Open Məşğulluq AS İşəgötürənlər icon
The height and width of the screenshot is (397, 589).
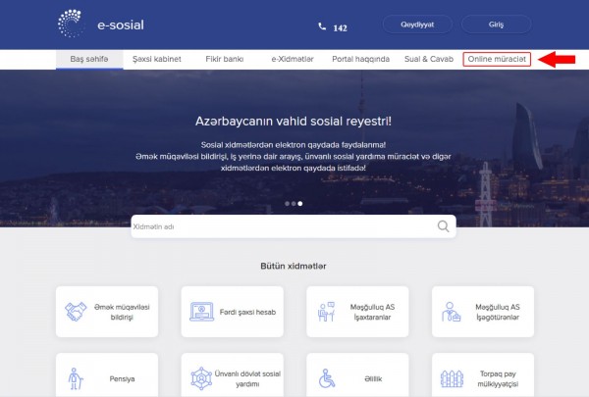point(452,312)
